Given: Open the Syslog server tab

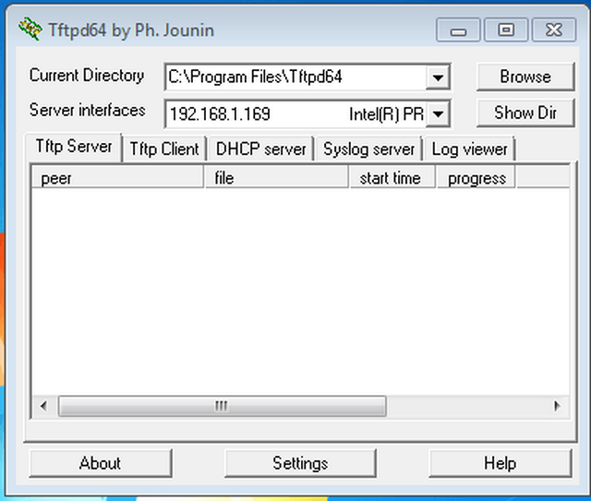Looking at the screenshot, I should click(369, 149).
